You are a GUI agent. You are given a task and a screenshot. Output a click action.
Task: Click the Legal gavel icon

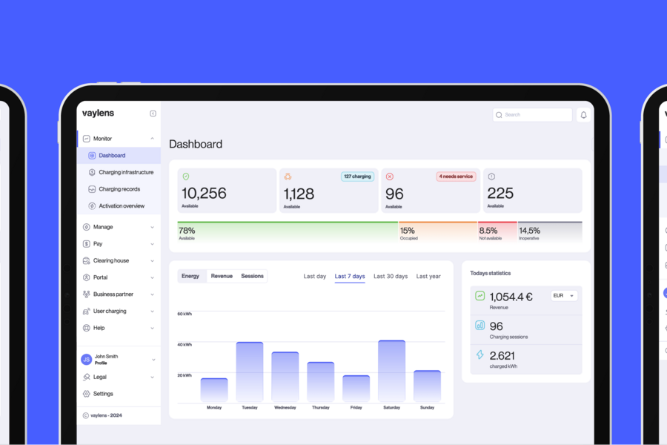click(x=87, y=377)
